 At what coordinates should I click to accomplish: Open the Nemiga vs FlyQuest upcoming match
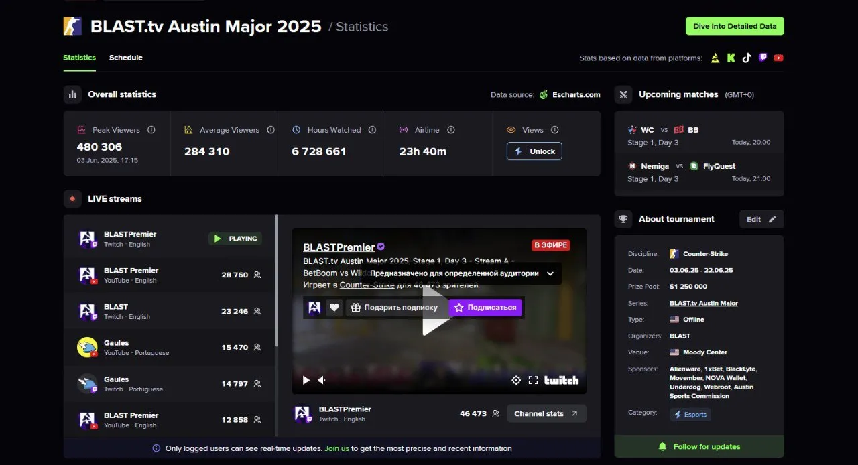[x=699, y=172]
